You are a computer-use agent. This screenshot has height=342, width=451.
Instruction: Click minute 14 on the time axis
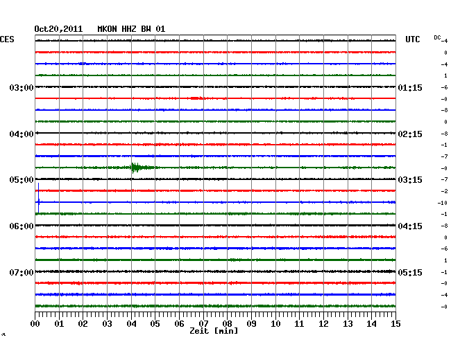click(371, 323)
